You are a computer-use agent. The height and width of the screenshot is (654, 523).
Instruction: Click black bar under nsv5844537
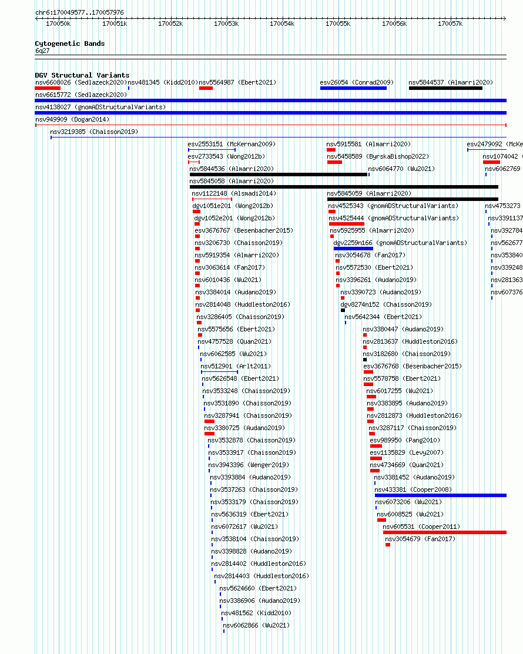click(x=445, y=88)
